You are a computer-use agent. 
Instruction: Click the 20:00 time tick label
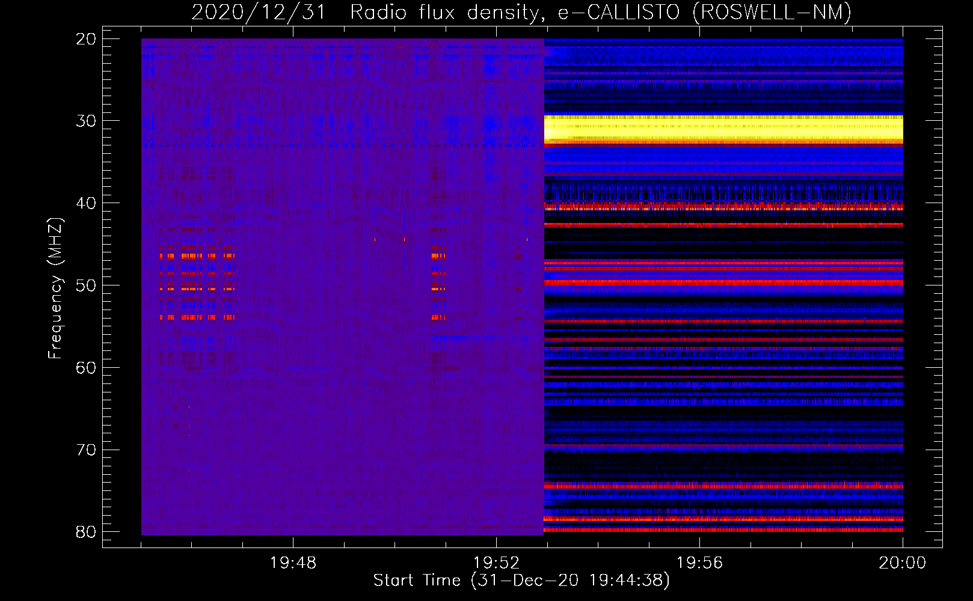coord(902,563)
